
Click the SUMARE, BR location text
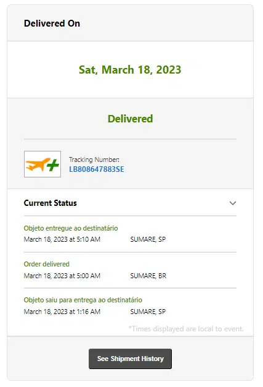pos(148,276)
